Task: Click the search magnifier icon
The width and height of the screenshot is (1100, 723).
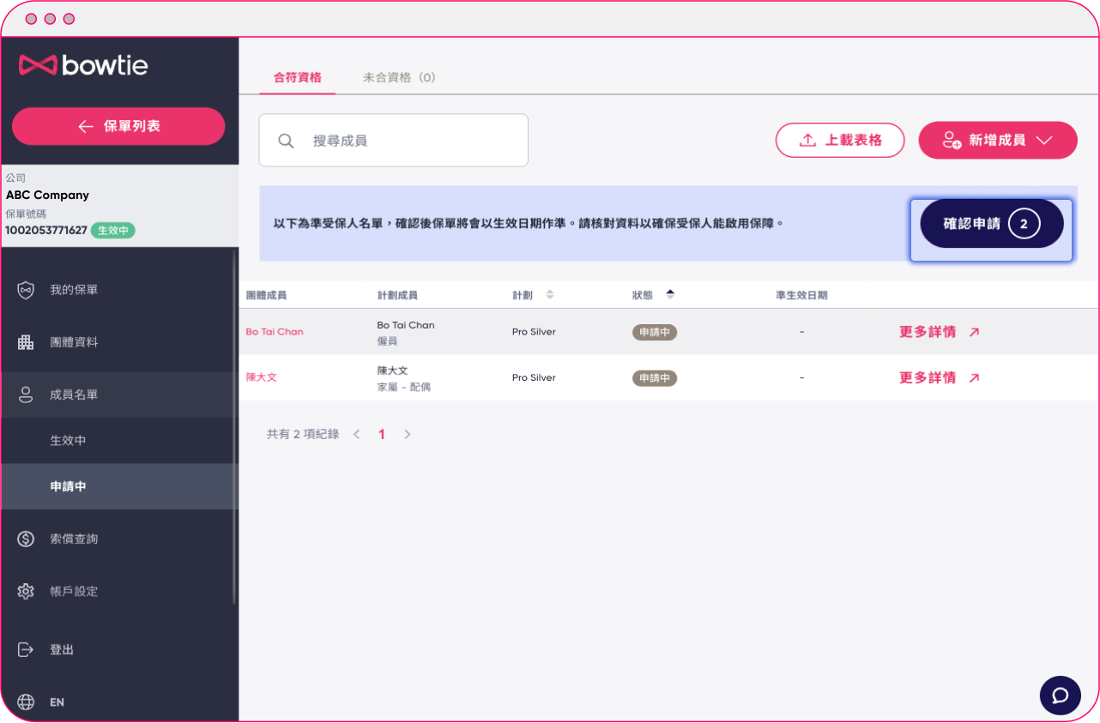Action: 286,140
